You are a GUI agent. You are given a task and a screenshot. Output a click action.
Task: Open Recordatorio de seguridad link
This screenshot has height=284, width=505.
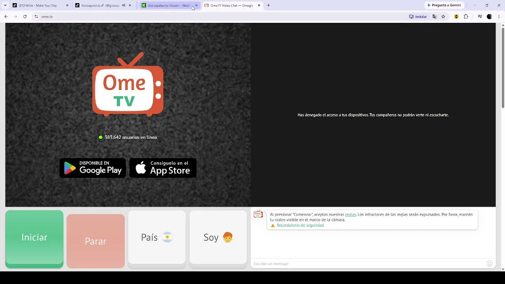pyautogui.click(x=300, y=225)
